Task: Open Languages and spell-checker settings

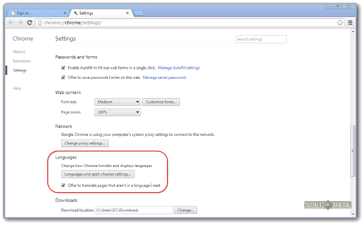Action: coord(98,174)
